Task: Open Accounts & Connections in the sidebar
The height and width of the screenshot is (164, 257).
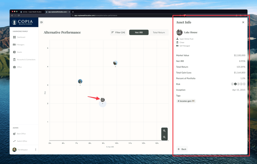Action: [x=26, y=60]
